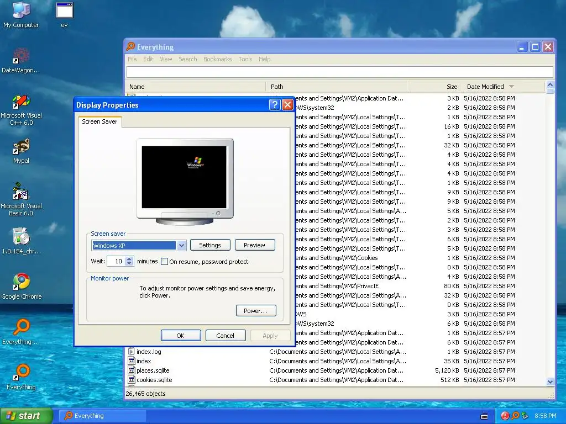
Task: Sort results by Size column
Action: tap(434, 87)
